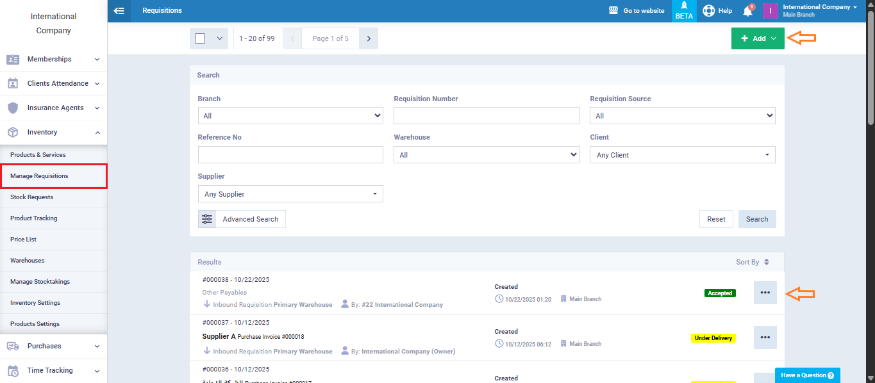The height and width of the screenshot is (383, 875).
Task: Select Warehouses from the Inventory menu
Action: [28, 261]
